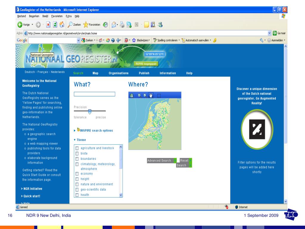Check the biota theme checkbox
The image size is (305, 229).
(77, 154)
